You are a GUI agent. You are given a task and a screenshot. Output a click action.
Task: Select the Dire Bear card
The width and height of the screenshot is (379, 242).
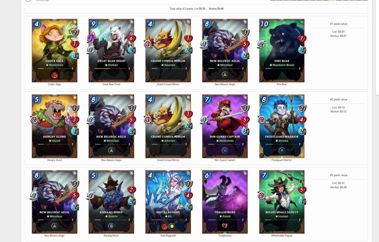(x=282, y=51)
